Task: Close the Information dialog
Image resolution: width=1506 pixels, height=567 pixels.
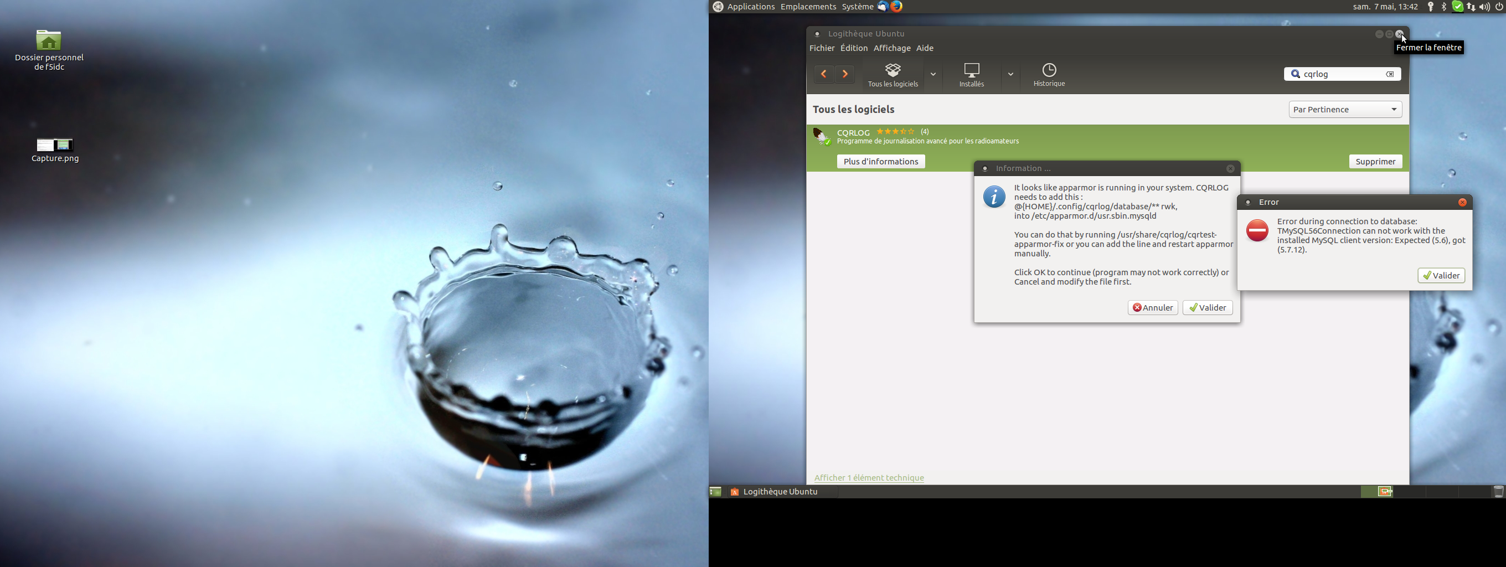Action: (x=1230, y=168)
